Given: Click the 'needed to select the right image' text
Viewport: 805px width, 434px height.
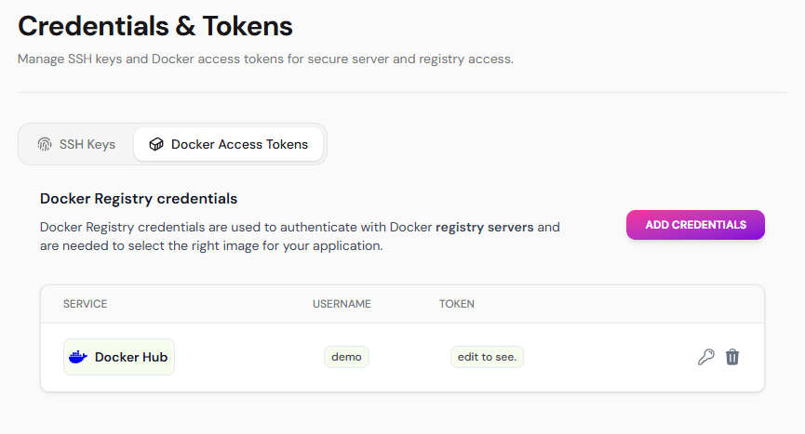Looking at the screenshot, I should [x=211, y=246].
